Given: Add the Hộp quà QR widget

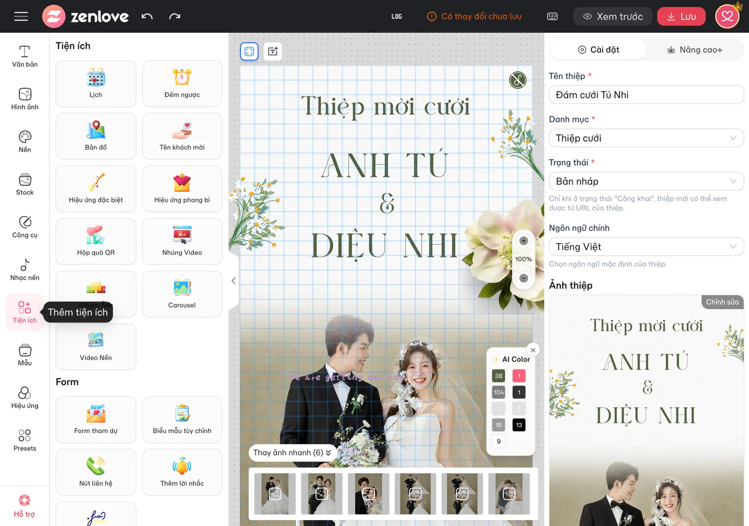Looking at the screenshot, I should coord(96,241).
